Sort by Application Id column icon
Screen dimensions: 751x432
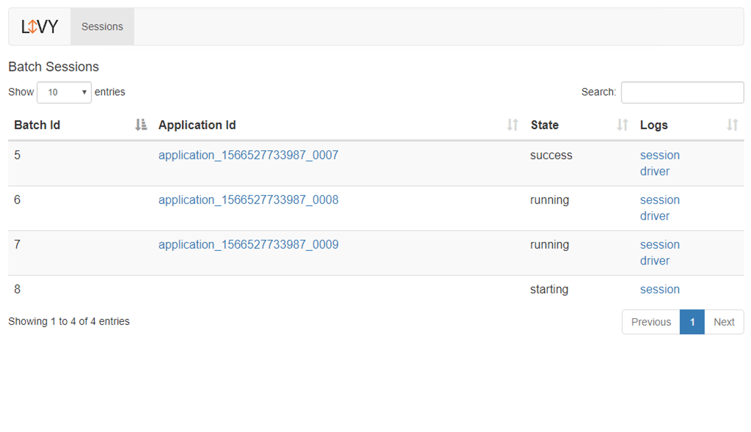[512, 125]
